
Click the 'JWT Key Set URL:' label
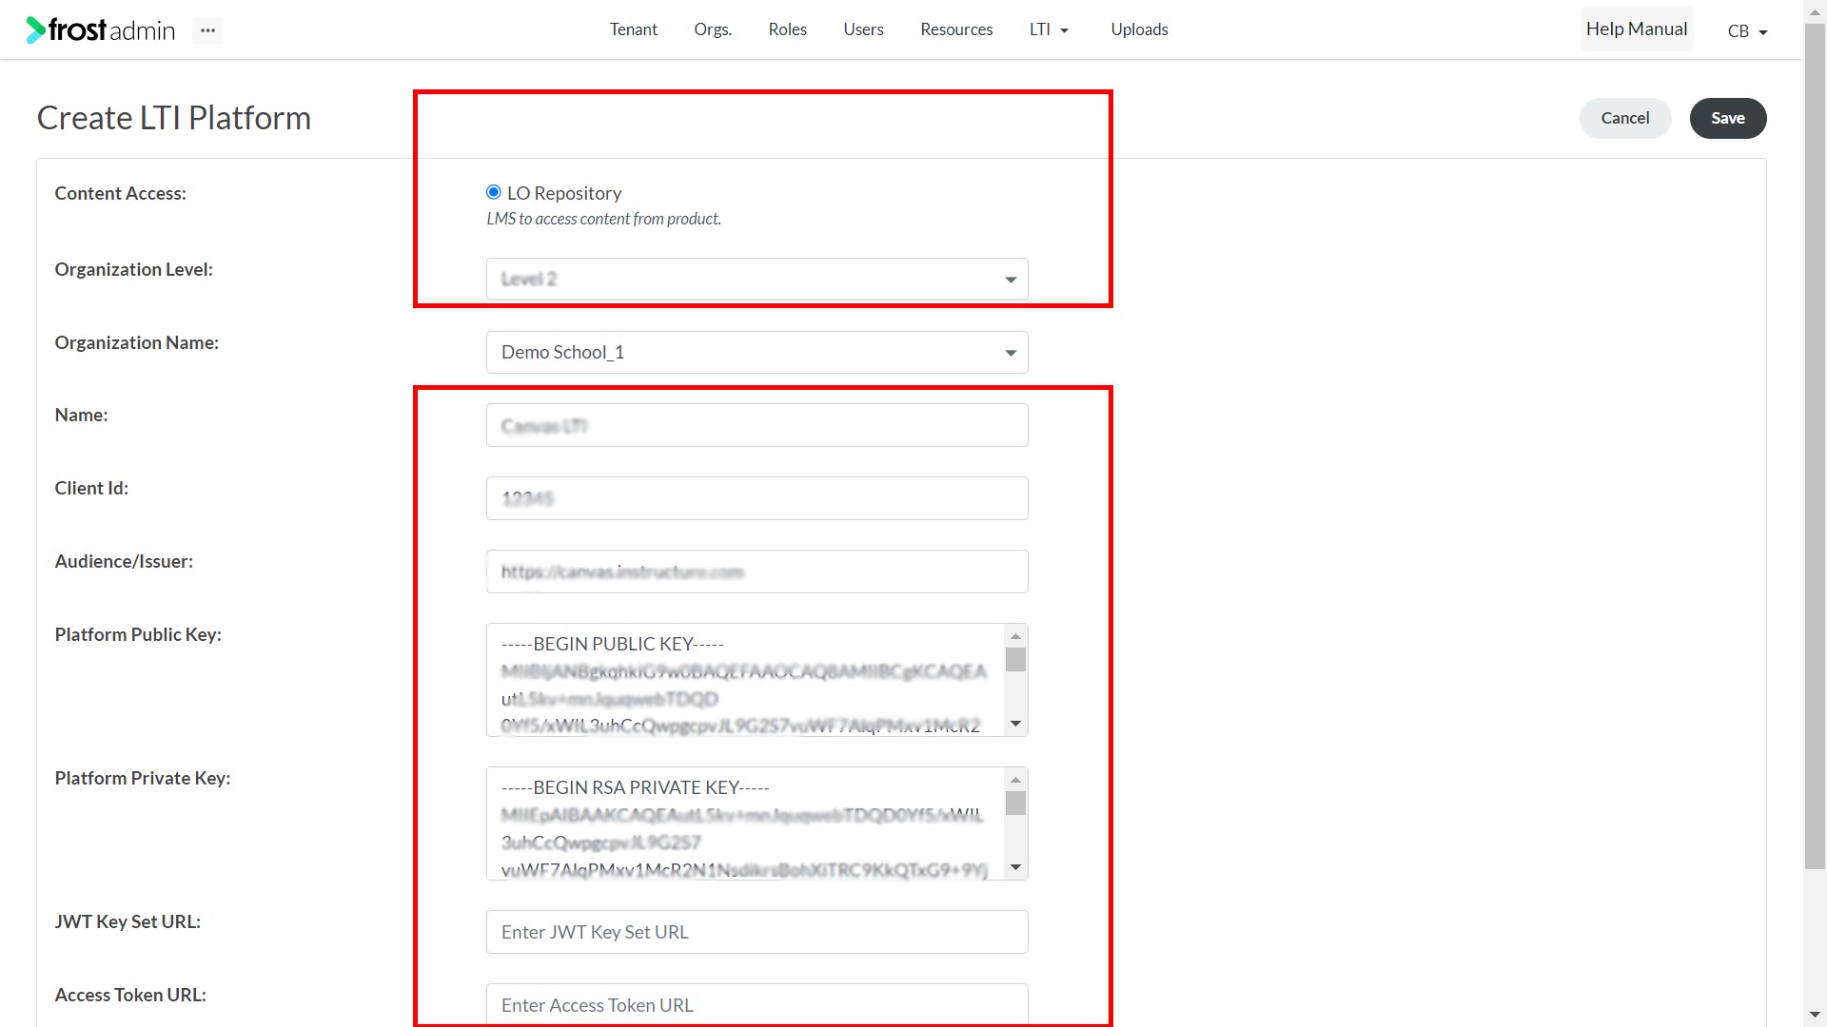click(128, 921)
